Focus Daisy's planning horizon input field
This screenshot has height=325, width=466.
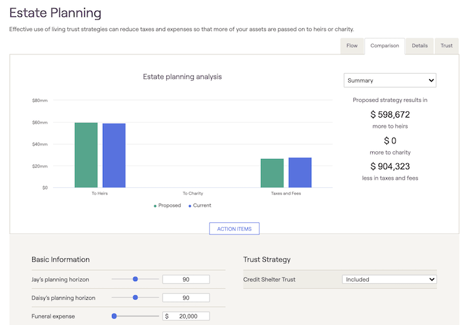pyautogui.click(x=186, y=298)
